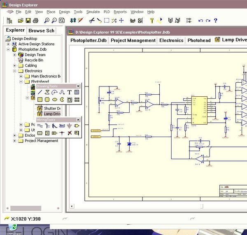Select the array paste icon in DrawingTools
Image resolution: width=247 pixels, height=235 pixels.
pyautogui.click(x=77, y=100)
